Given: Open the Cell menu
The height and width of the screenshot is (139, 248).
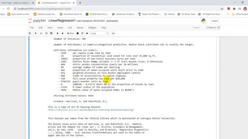Looking at the screenshot, I should (70, 27).
